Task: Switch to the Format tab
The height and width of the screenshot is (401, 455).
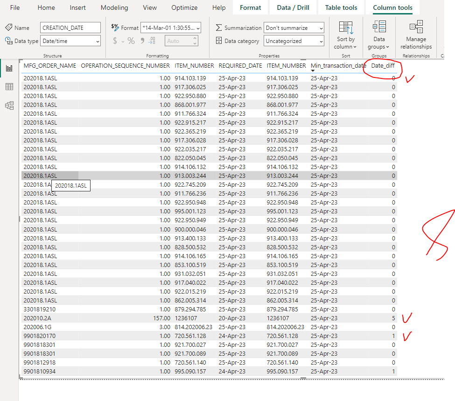Action: [251, 7]
